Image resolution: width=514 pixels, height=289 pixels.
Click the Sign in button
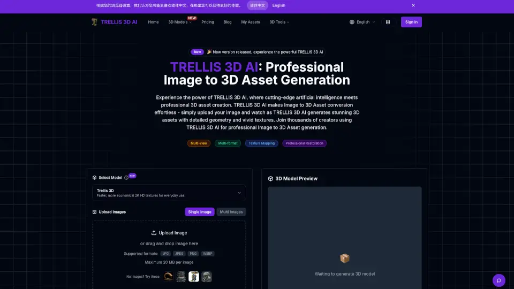411,22
